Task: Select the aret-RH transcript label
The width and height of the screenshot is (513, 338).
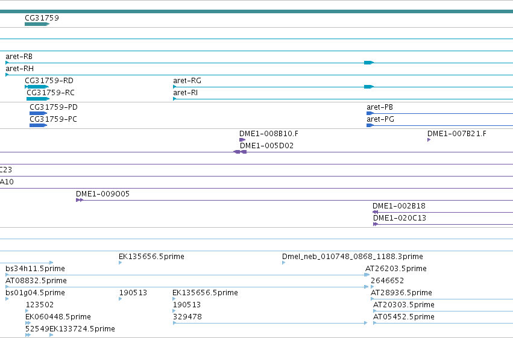Action: [20, 69]
